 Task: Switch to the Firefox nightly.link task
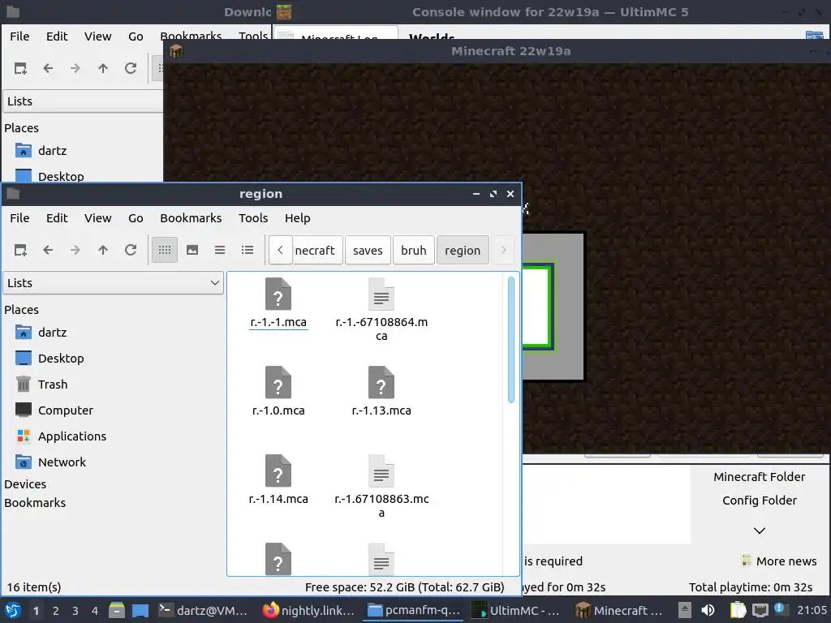308,610
